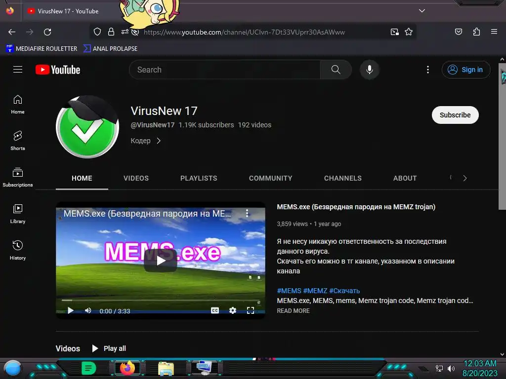Reload the page in Firefox
The width and height of the screenshot is (506, 379).
(x=47, y=32)
